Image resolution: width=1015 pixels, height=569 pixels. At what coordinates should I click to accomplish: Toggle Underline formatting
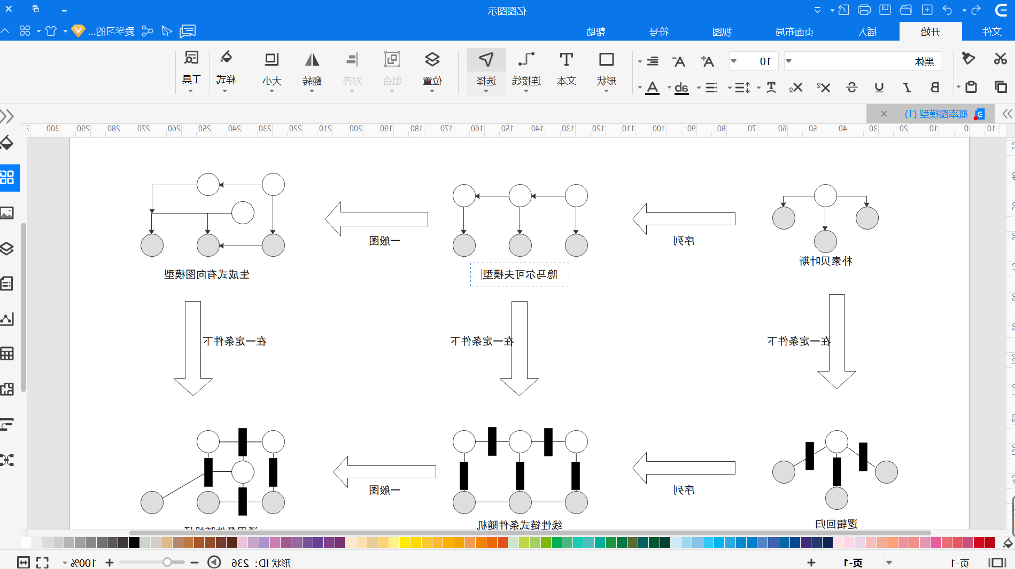(x=879, y=87)
